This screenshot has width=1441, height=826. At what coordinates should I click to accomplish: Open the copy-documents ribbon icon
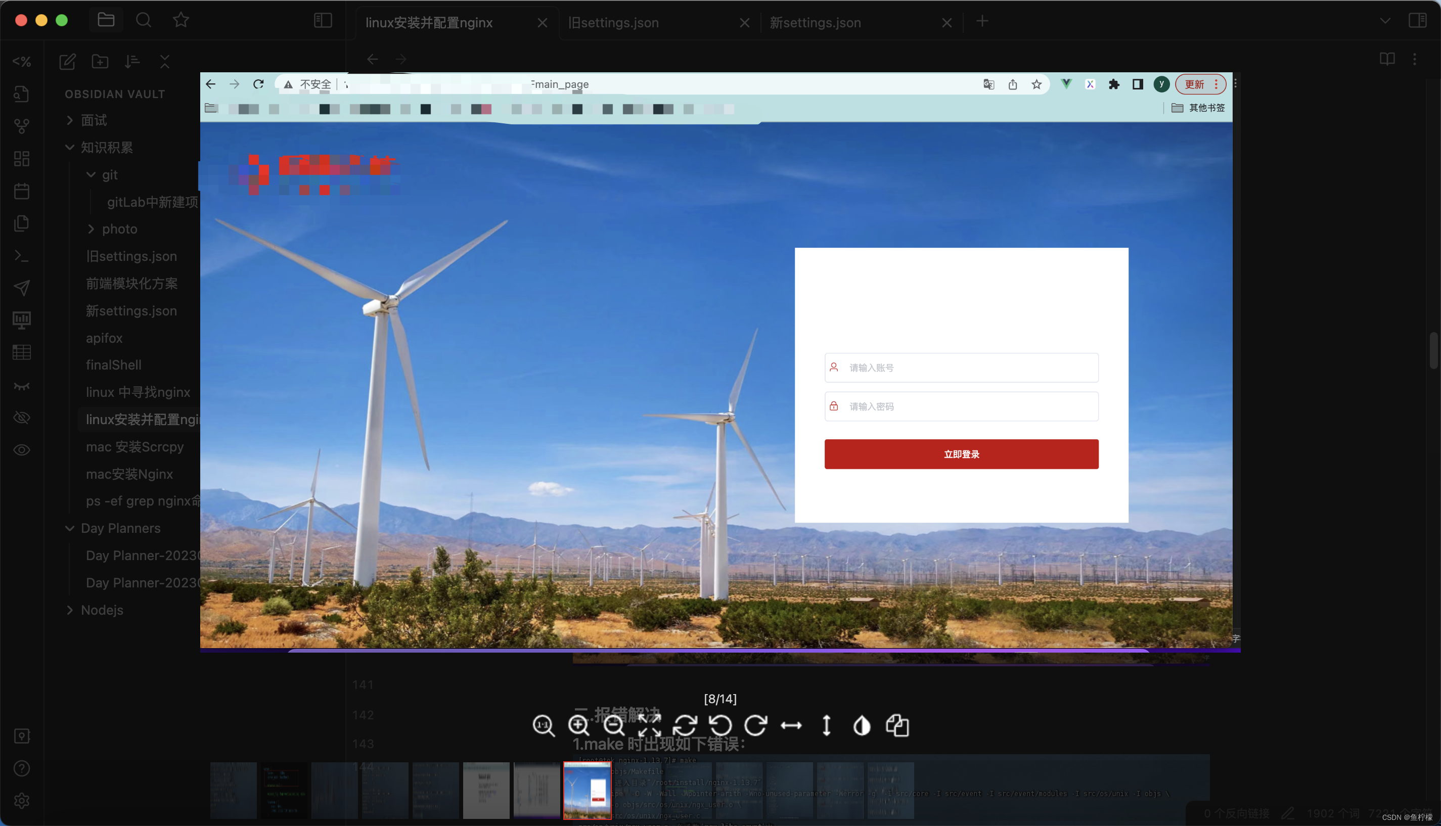click(x=22, y=223)
